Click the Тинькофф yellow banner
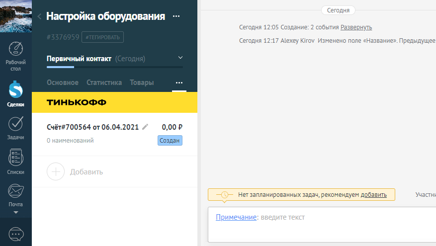Screen dimensions: 436x246 [114, 102]
